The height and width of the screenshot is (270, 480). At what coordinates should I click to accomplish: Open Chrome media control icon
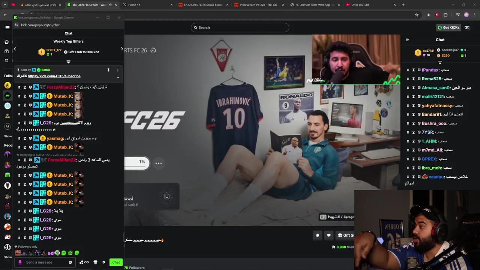[458, 15]
